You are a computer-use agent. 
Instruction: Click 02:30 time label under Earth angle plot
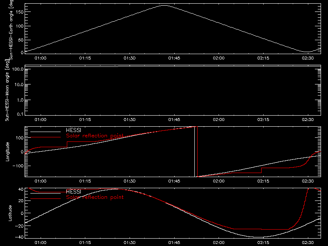click(308, 58)
